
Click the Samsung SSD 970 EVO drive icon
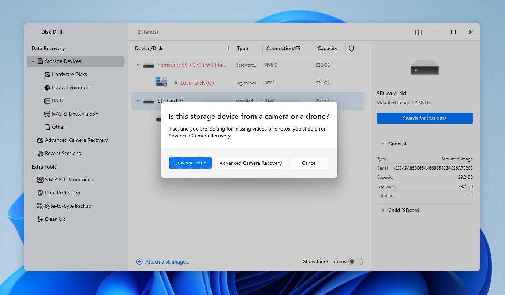point(149,65)
